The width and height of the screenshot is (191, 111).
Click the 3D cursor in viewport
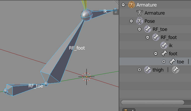tap(86, 77)
